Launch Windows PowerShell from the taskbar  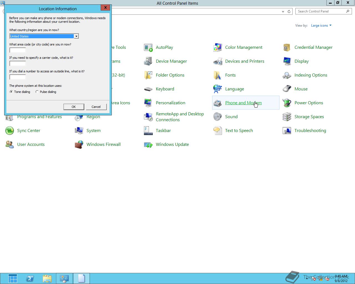pyautogui.click(x=30, y=278)
